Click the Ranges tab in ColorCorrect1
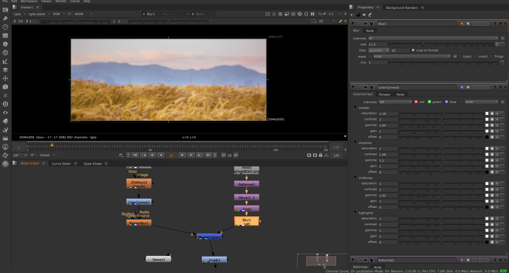509x273 pixels. click(x=384, y=94)
